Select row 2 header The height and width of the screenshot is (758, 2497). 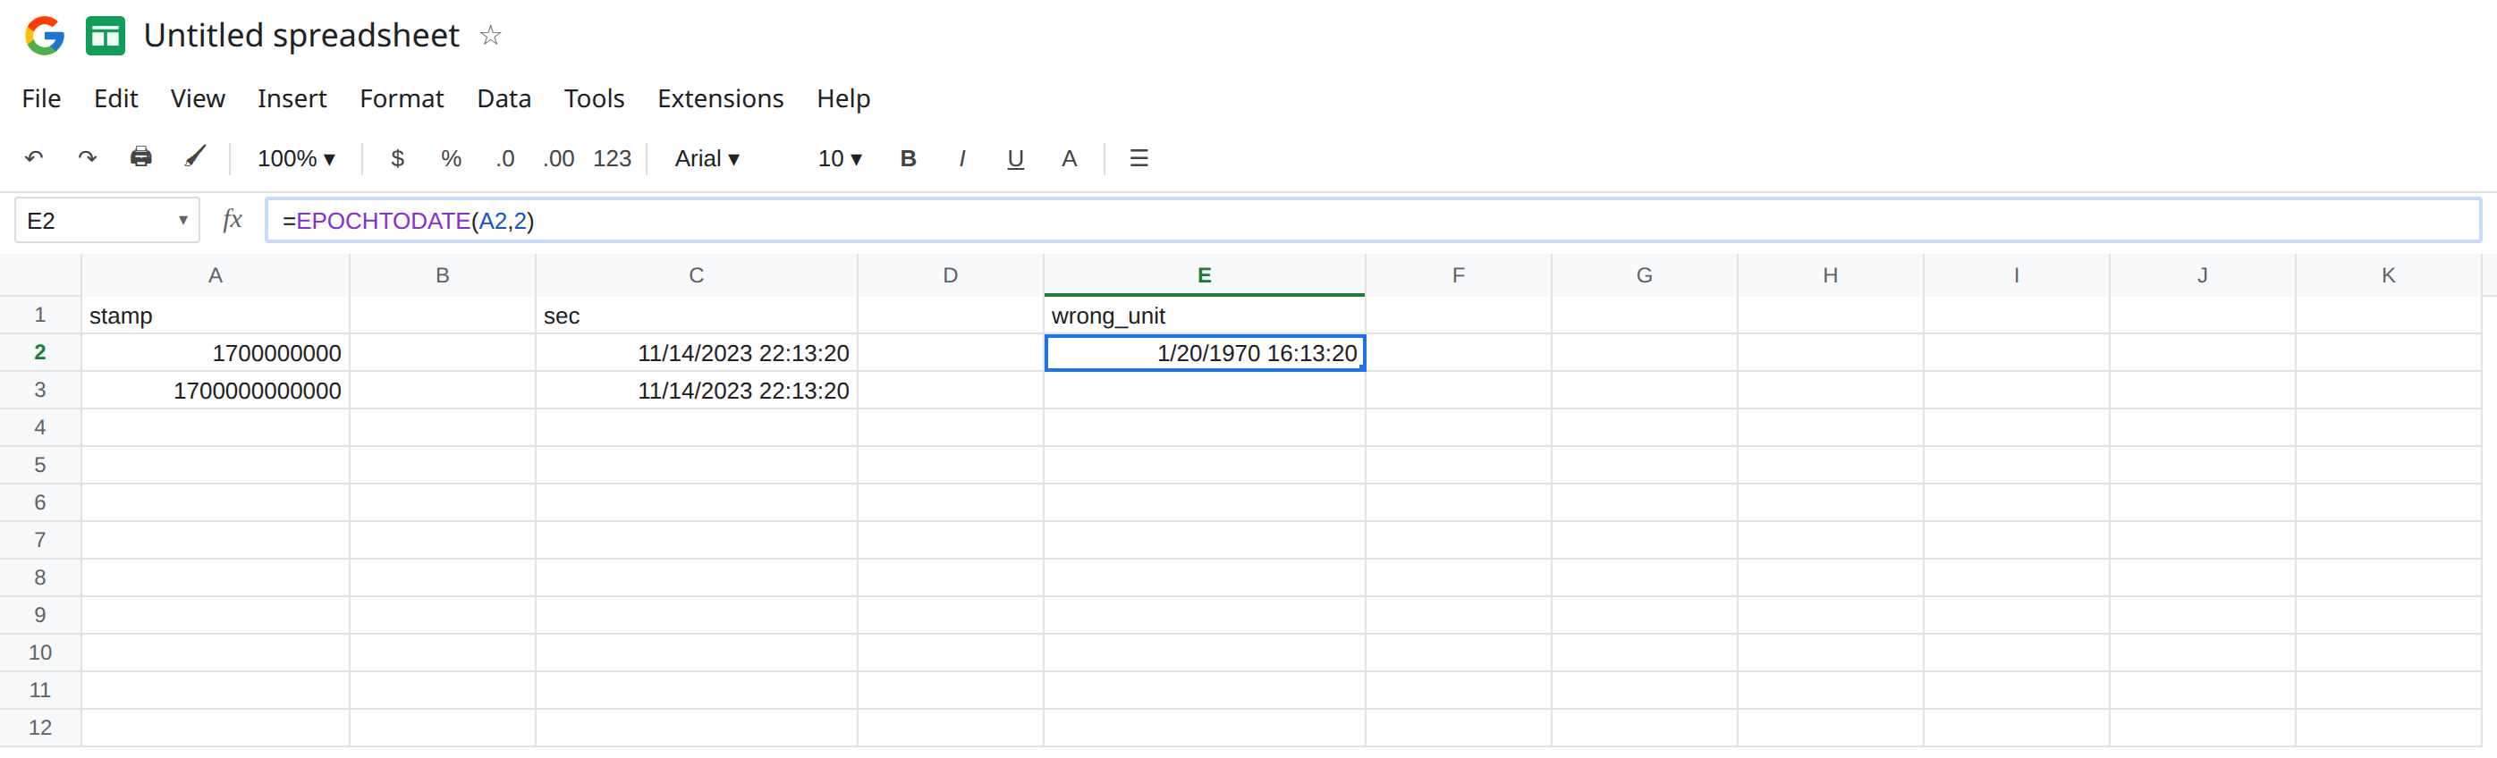pyautogui.click(x=39, y=352)
